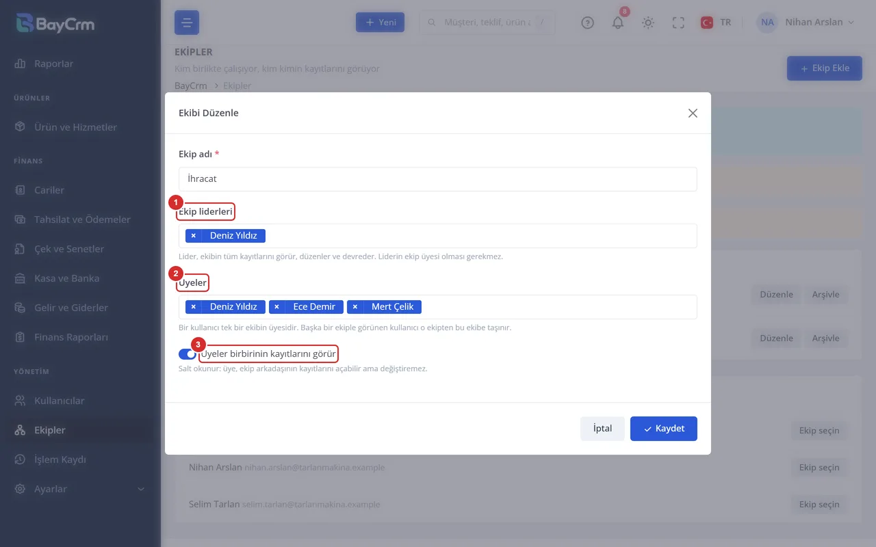This screenshot has height=547, width=876.
Task: Expand the Ayarlar sidebar menu
Action: [x=80, y=489]
